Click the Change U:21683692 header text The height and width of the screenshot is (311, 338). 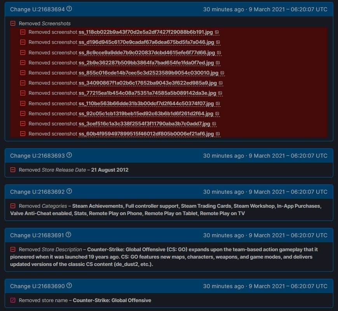coord(37,192)
